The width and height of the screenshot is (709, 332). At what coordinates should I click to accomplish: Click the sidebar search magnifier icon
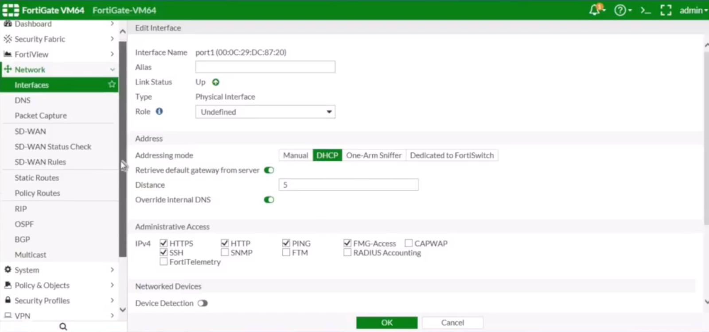63,327
